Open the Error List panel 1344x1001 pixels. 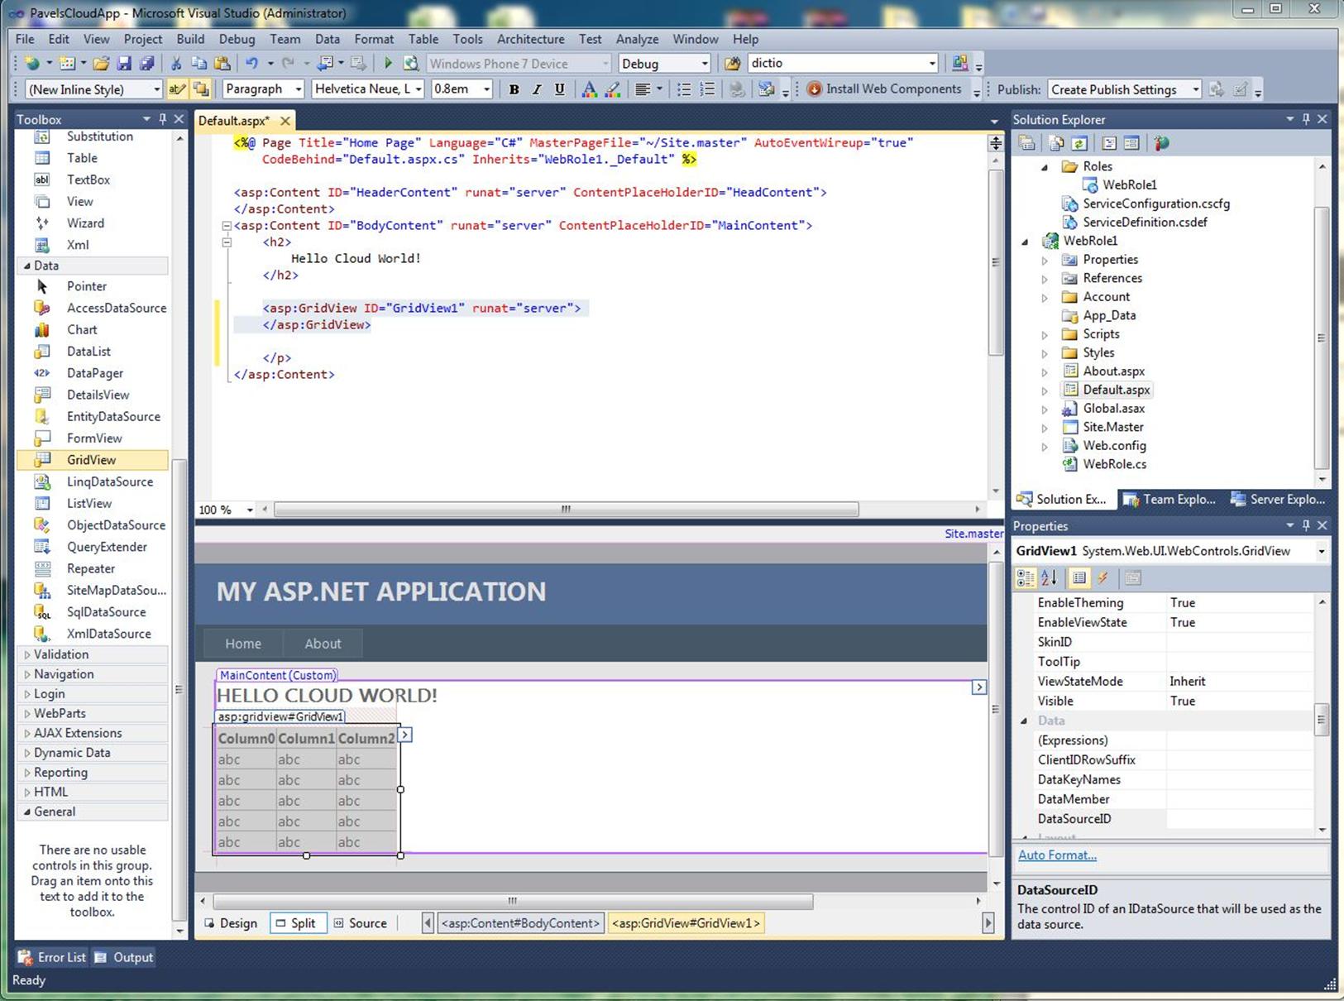[52, 957]
